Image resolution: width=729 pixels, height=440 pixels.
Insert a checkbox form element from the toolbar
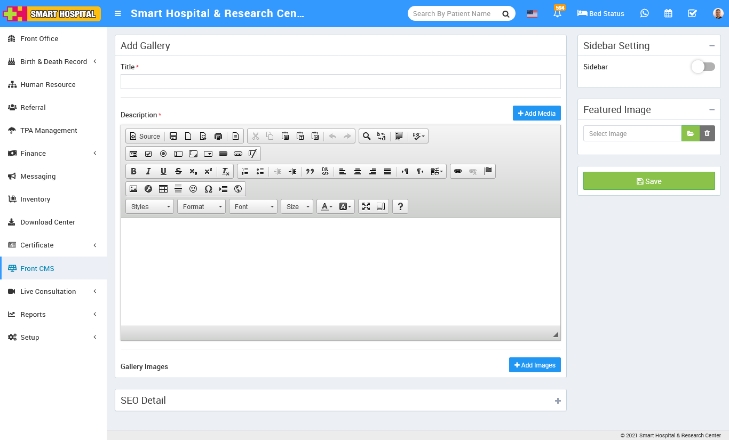[x=148, y=154]
